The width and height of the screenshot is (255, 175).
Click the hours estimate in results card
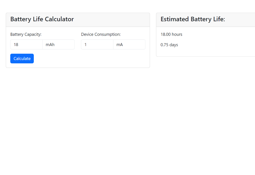pyautogui.click(x=171, y=34)
